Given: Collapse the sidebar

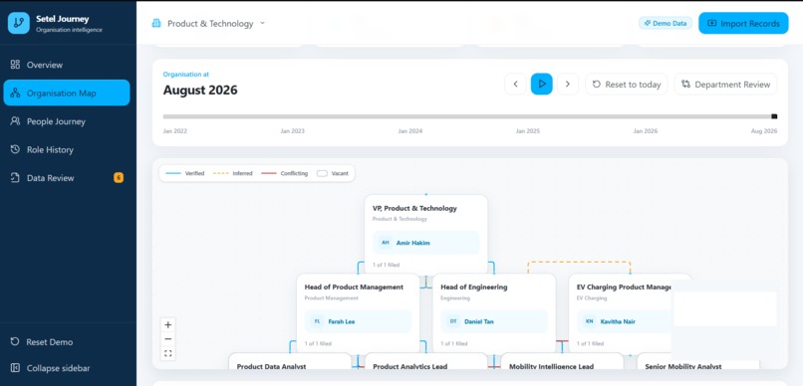Looking at the screenshot, I should click(x=67, y=368).
